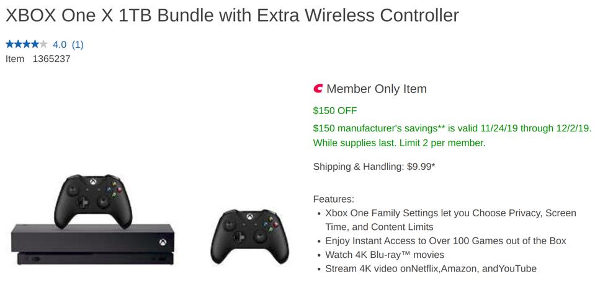The height and width of the screenshot is (282, 595).
Task: Click the Stream 4K video bullet
Action: point(431,269)
